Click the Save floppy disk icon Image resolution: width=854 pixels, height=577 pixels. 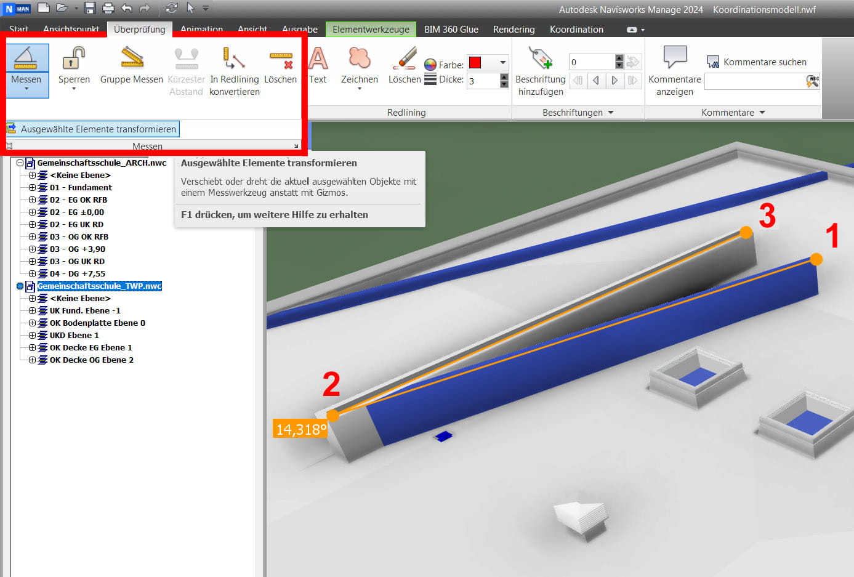coord(90,8)
